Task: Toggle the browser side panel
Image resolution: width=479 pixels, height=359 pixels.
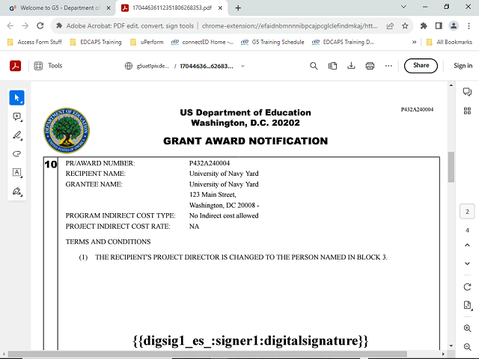Action: (439, 26)
